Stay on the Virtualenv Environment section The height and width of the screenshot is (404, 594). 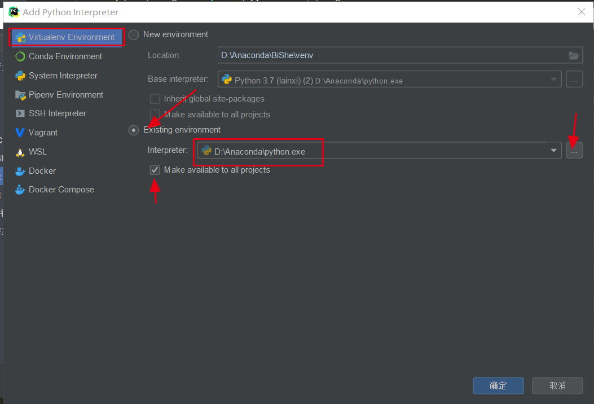[66, 37]
